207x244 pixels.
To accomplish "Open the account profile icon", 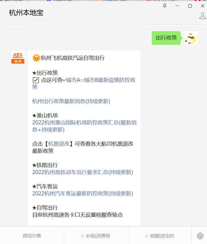I will [x=202, y=16].
